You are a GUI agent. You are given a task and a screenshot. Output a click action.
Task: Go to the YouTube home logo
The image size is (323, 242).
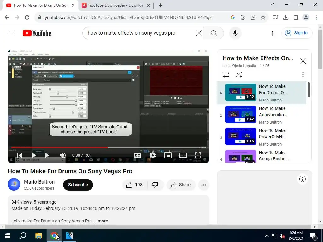pyautogui.click(x=37, y=33)
